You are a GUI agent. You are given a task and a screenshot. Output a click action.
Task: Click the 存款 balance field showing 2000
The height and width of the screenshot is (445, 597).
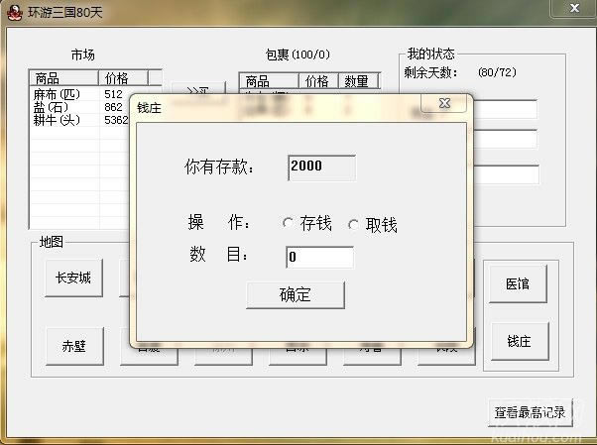pyautogui.click(x=321, y=167)
